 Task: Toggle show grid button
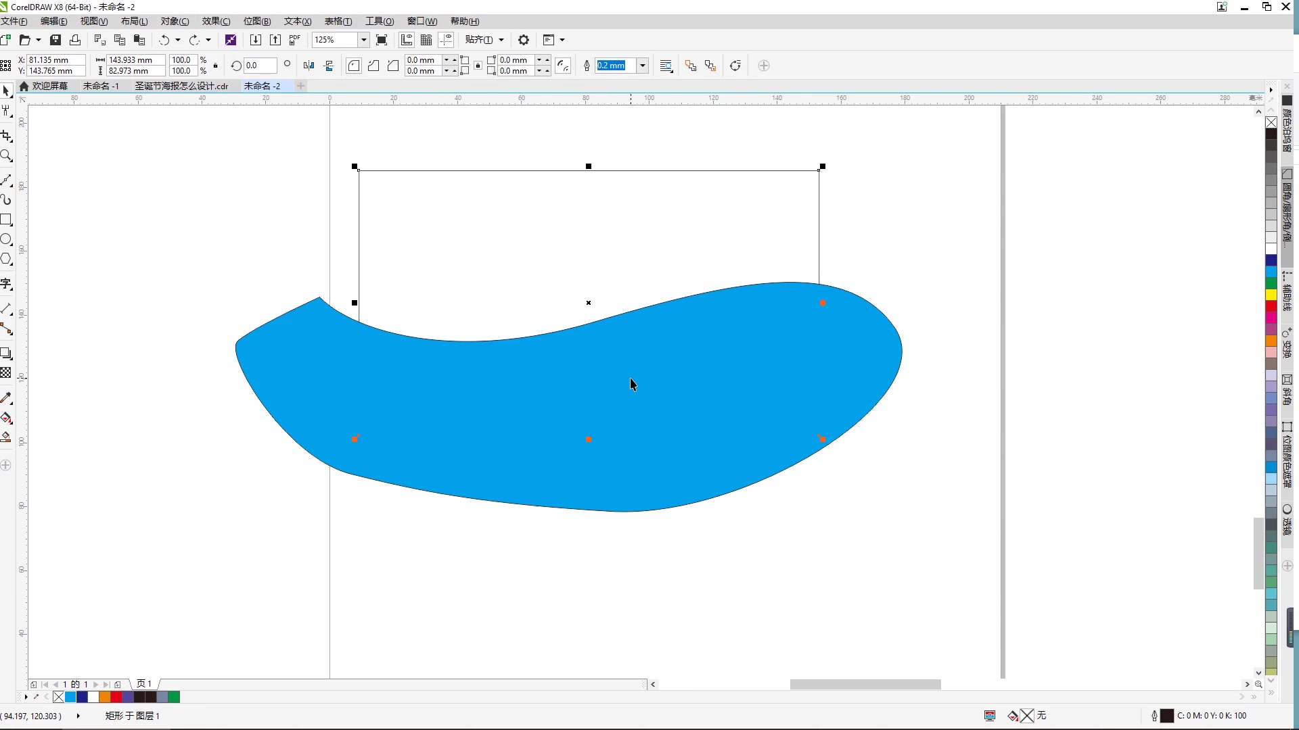pyautogui.click(x=426, y=40)
